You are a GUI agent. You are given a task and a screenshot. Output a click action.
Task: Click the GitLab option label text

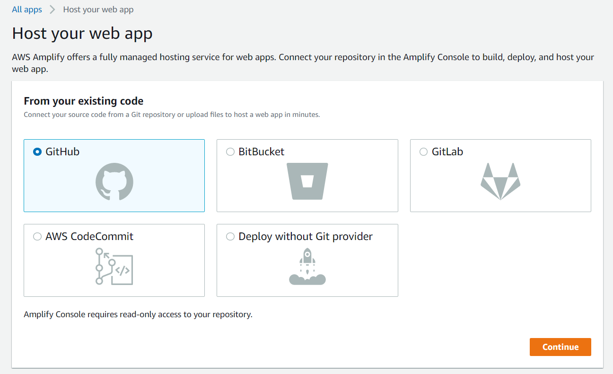[x=447, y=152]
